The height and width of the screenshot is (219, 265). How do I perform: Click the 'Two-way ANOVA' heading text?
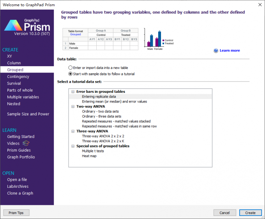(90, 107)
